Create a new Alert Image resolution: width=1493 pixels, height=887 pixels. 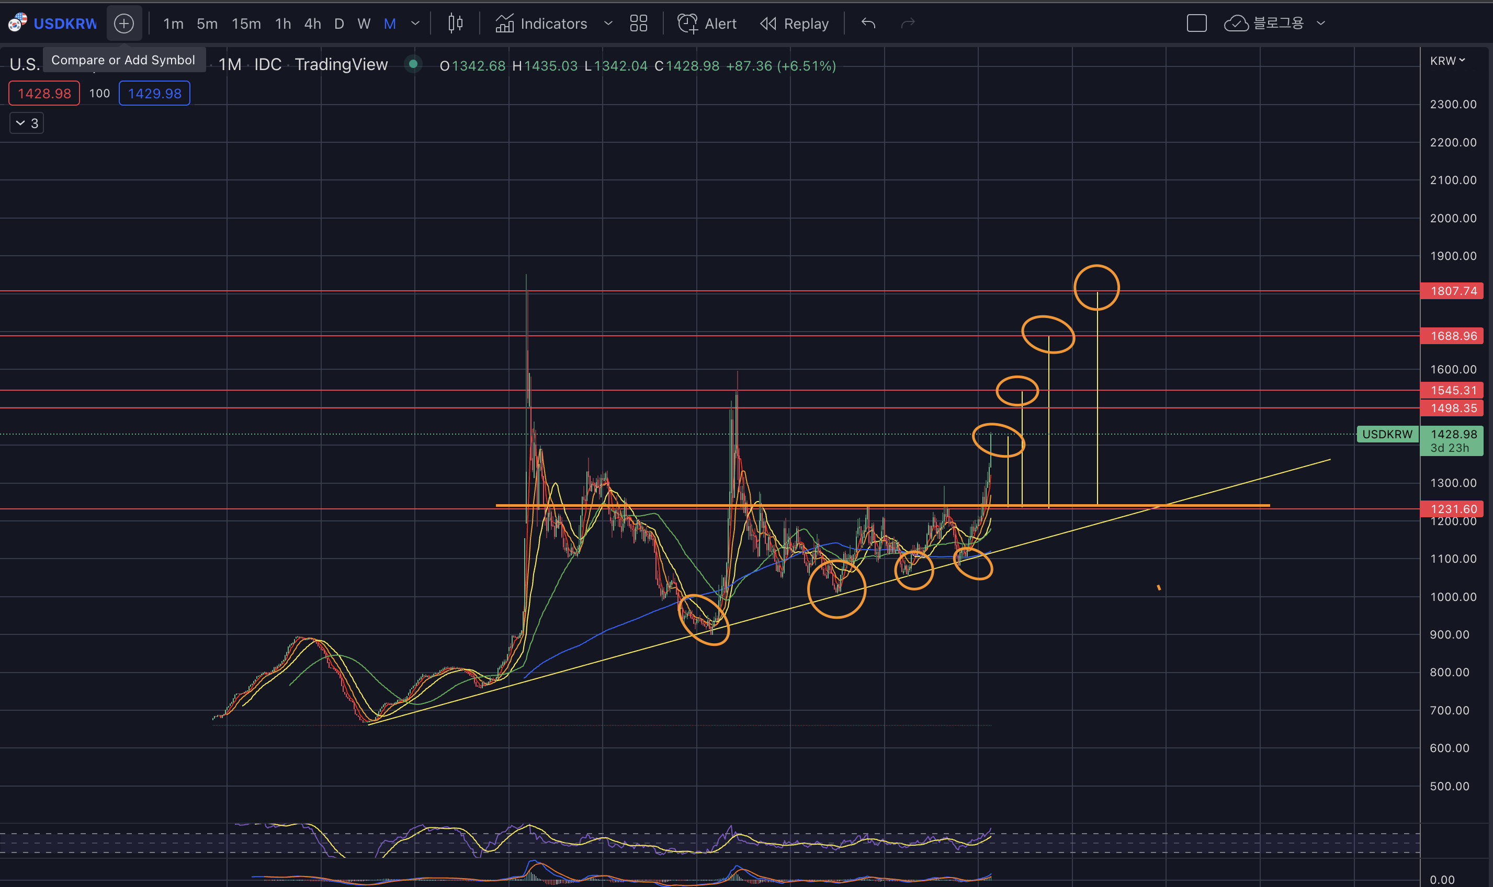[x=707, y=24]
